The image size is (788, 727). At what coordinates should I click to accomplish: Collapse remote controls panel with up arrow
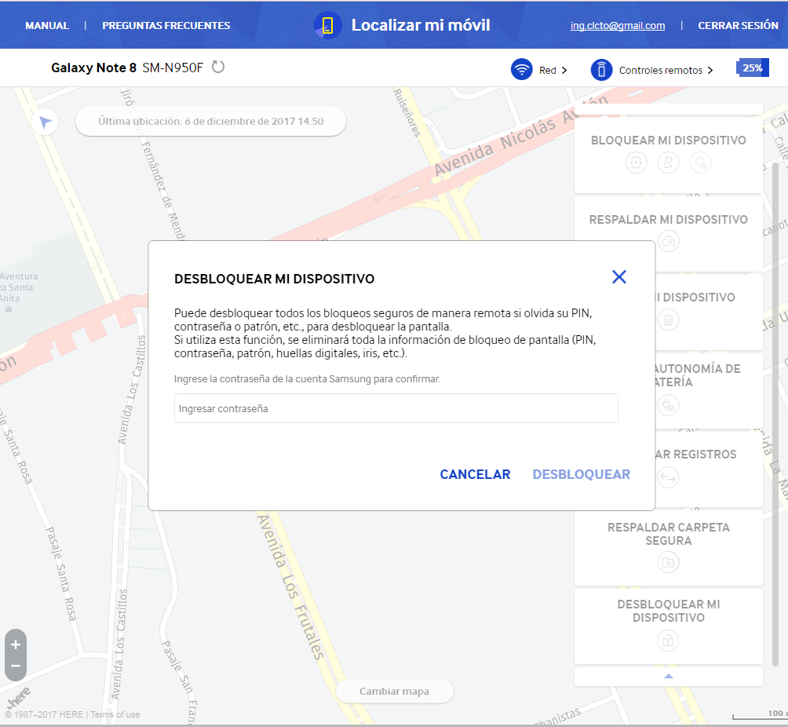click(x=669, y=676)
